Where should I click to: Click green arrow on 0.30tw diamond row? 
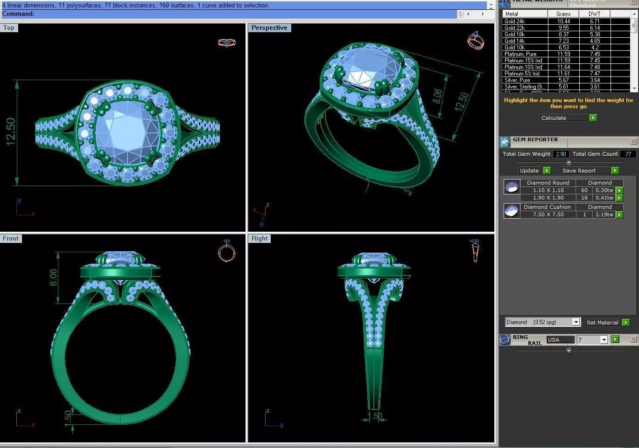[x=619, y=191]
